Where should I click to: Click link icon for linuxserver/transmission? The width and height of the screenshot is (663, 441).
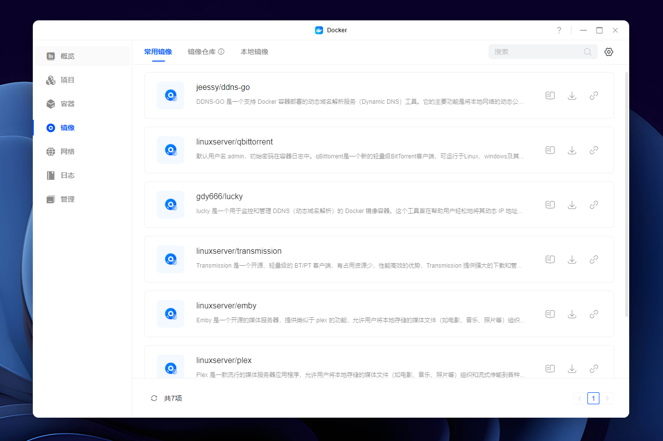click(x=594, y=259)
